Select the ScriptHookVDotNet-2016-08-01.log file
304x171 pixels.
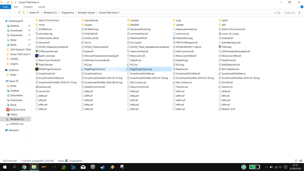tap(103, 82)
